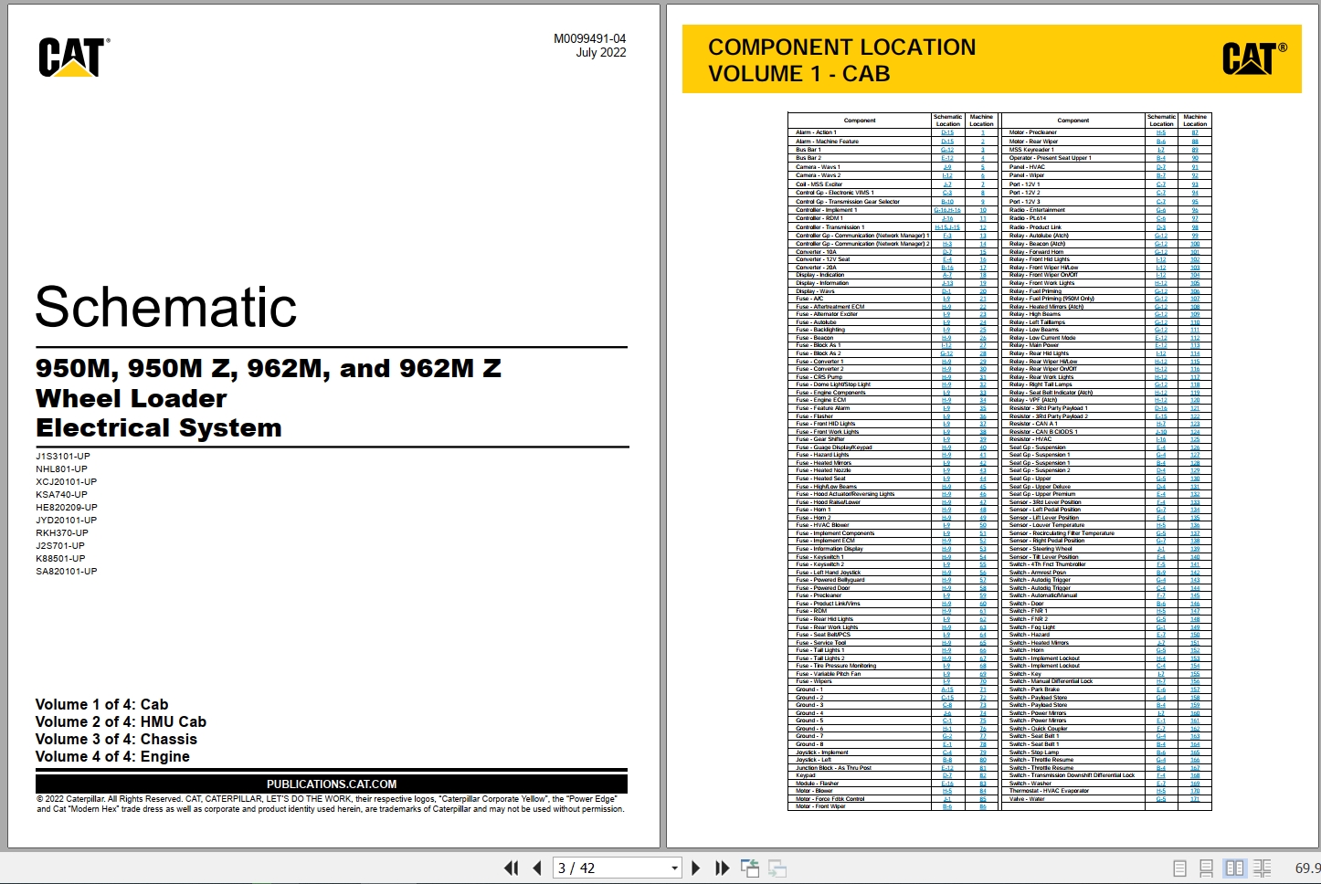Viewport: 1321px width, 884px height.
Task: Click serial prefix J2S701-UP
Action: click(60, 546)
